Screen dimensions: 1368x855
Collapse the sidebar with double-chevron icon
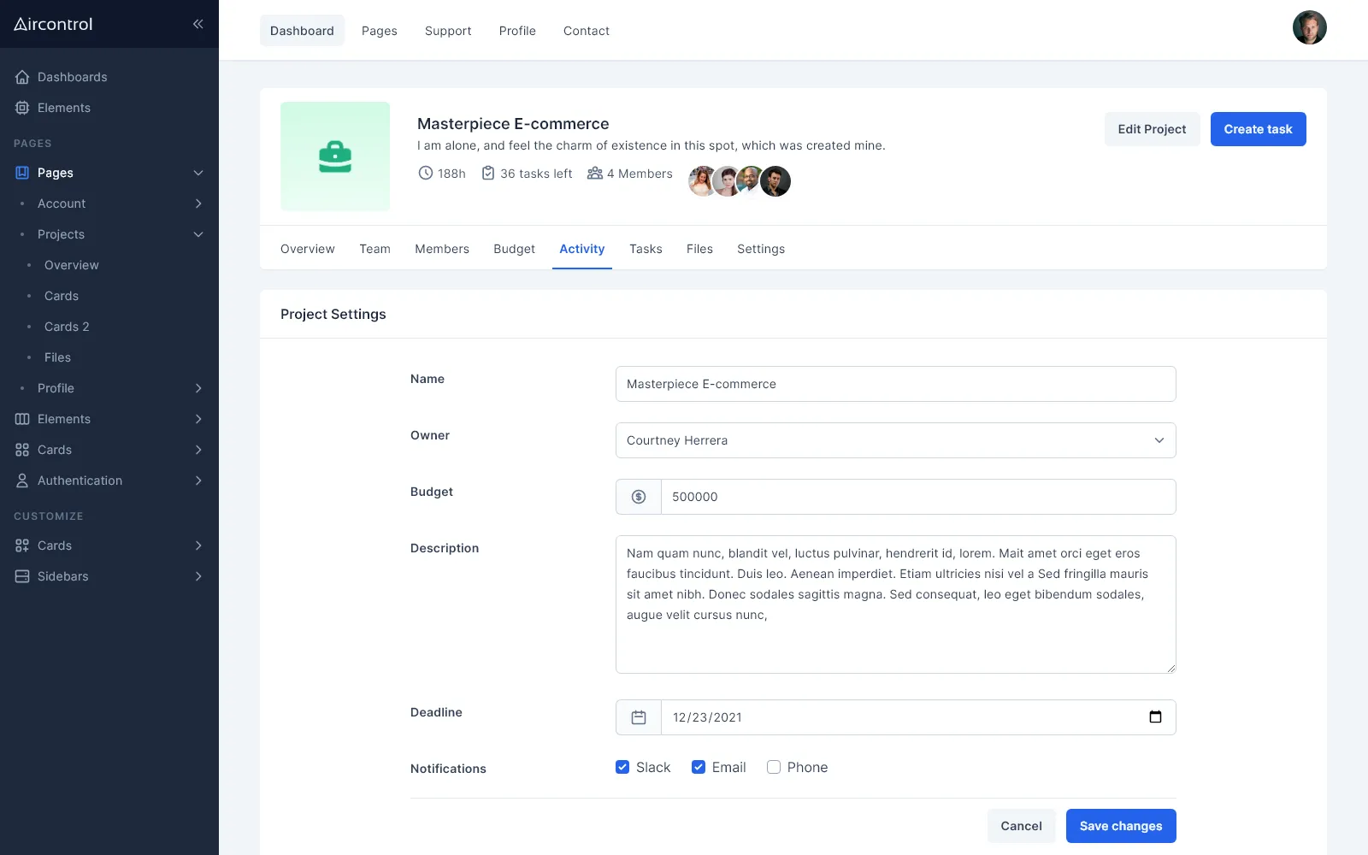tap(198, 24)
